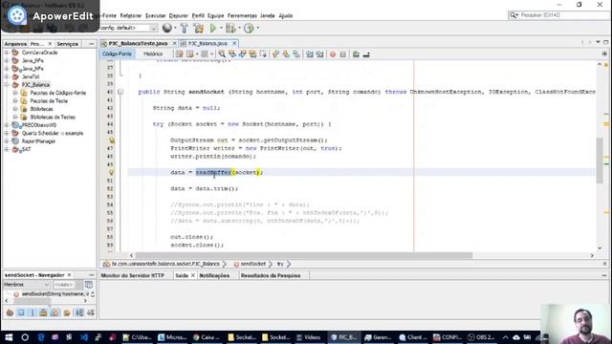Click the stop macro recording icon
Viewport: 612px width, 344px height.
tap(342, 54)
